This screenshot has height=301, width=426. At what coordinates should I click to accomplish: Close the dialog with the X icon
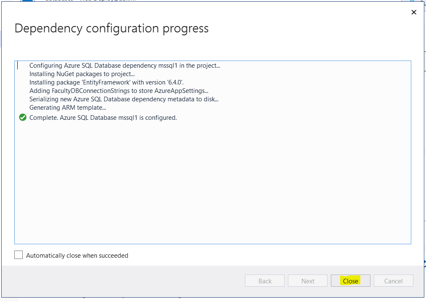coord(414,12)
